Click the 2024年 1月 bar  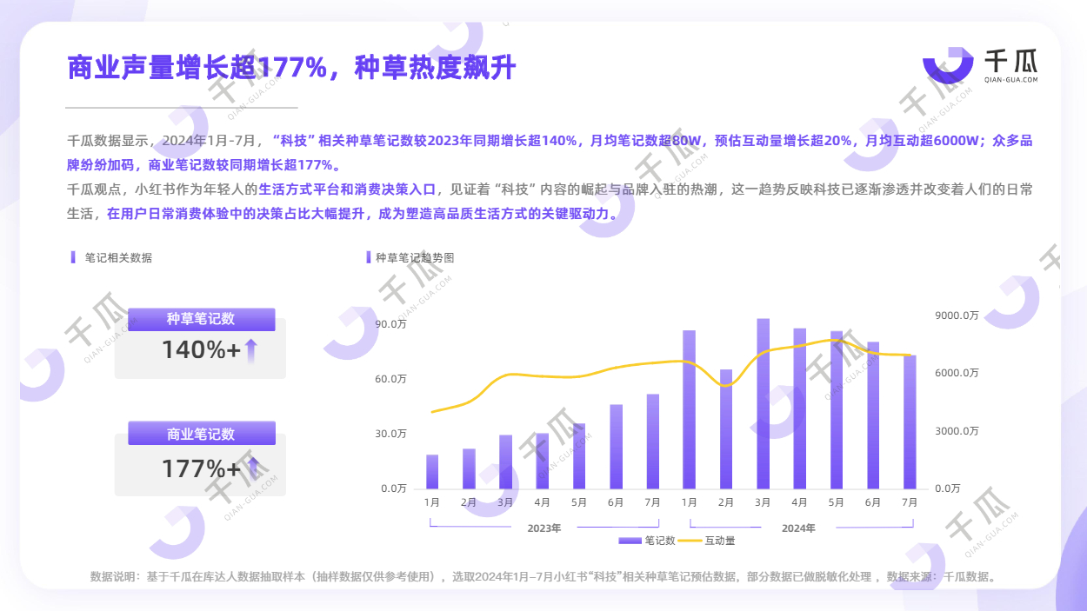tap(689, 409)
